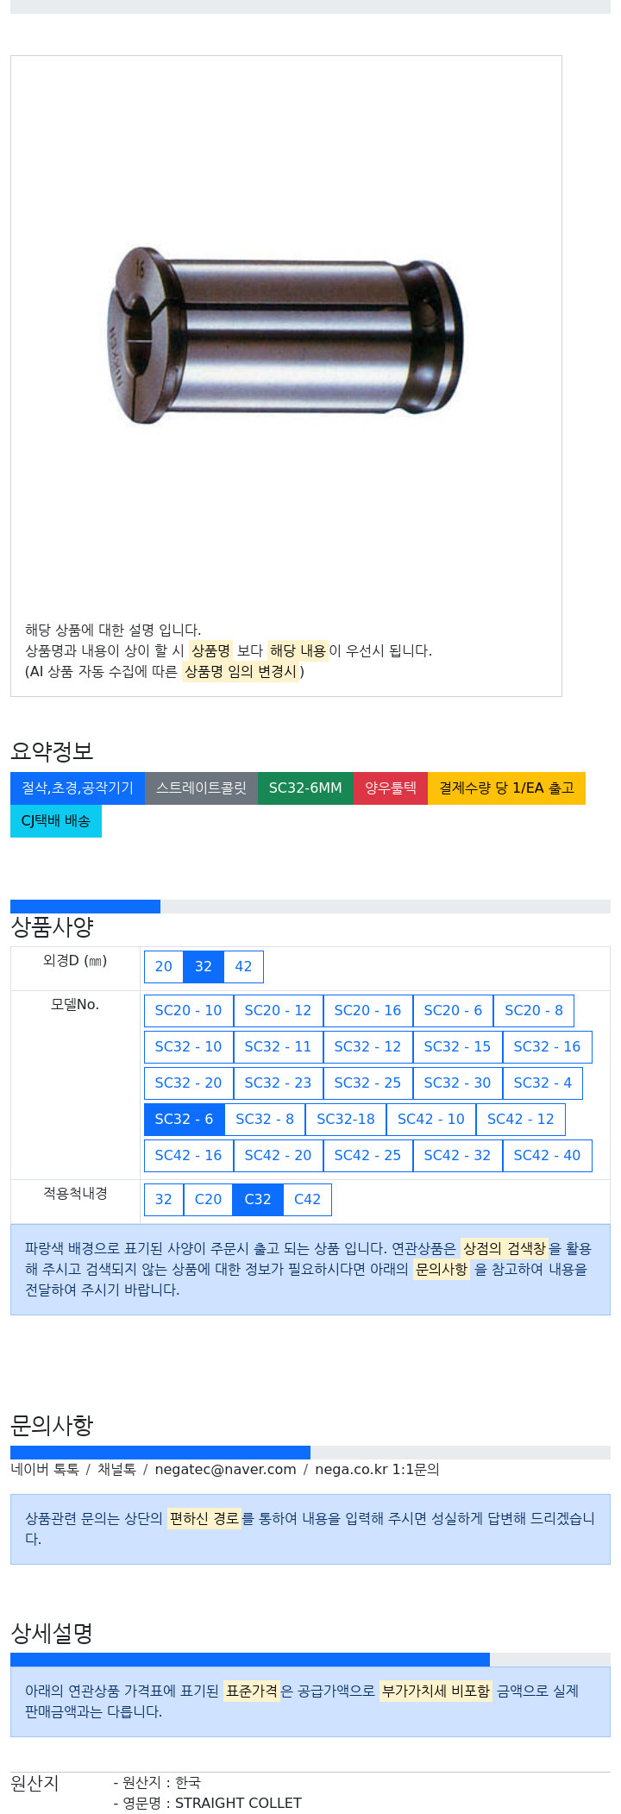
Task: Select model SC20 - 10
Action: pos(188,1011)
